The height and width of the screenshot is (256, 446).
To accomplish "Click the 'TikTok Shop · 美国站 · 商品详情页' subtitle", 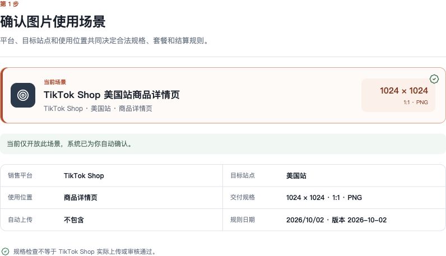I will pos(98,109).
